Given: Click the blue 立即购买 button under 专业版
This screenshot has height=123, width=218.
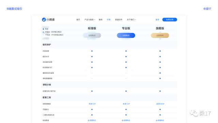Looking at the screenshot, I should (x=126, y=36).
